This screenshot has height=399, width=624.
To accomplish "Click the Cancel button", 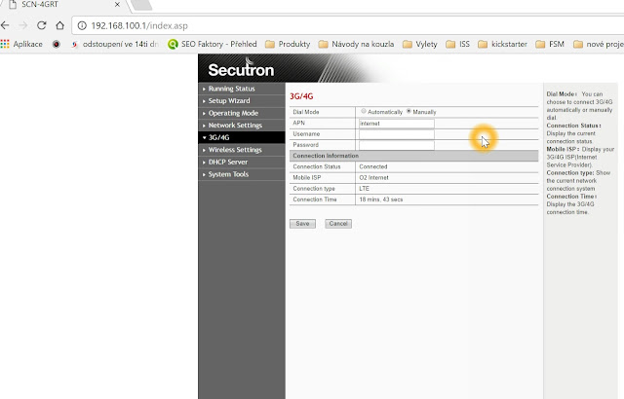I will point(338,224).
